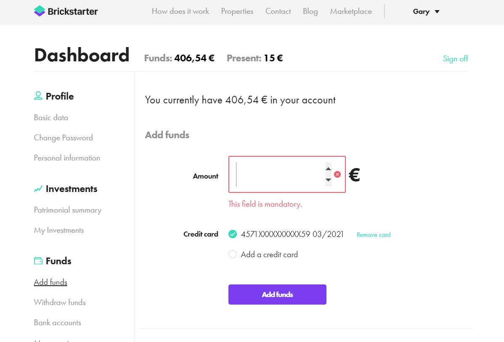Open the How does it work page

tap(180, 11)
